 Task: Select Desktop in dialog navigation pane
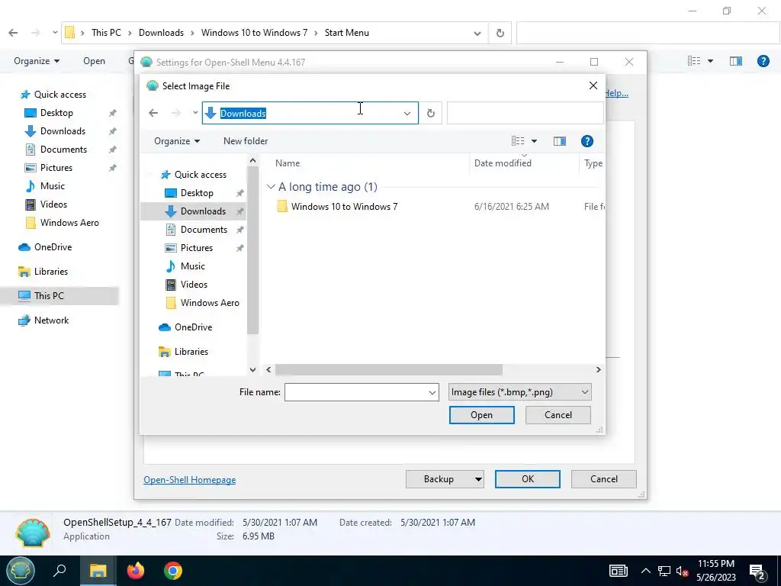[197, 193]
